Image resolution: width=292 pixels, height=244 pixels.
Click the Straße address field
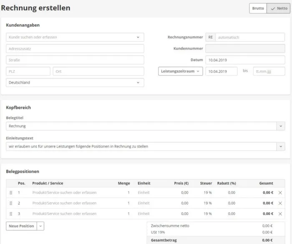75,60
